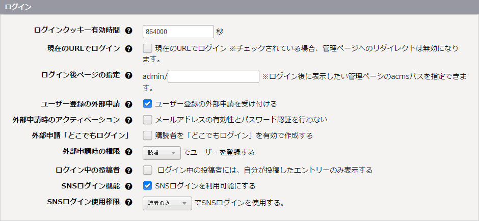
Task: Click the cookie lifetime field showing 864000
Action: pos(178,32)
